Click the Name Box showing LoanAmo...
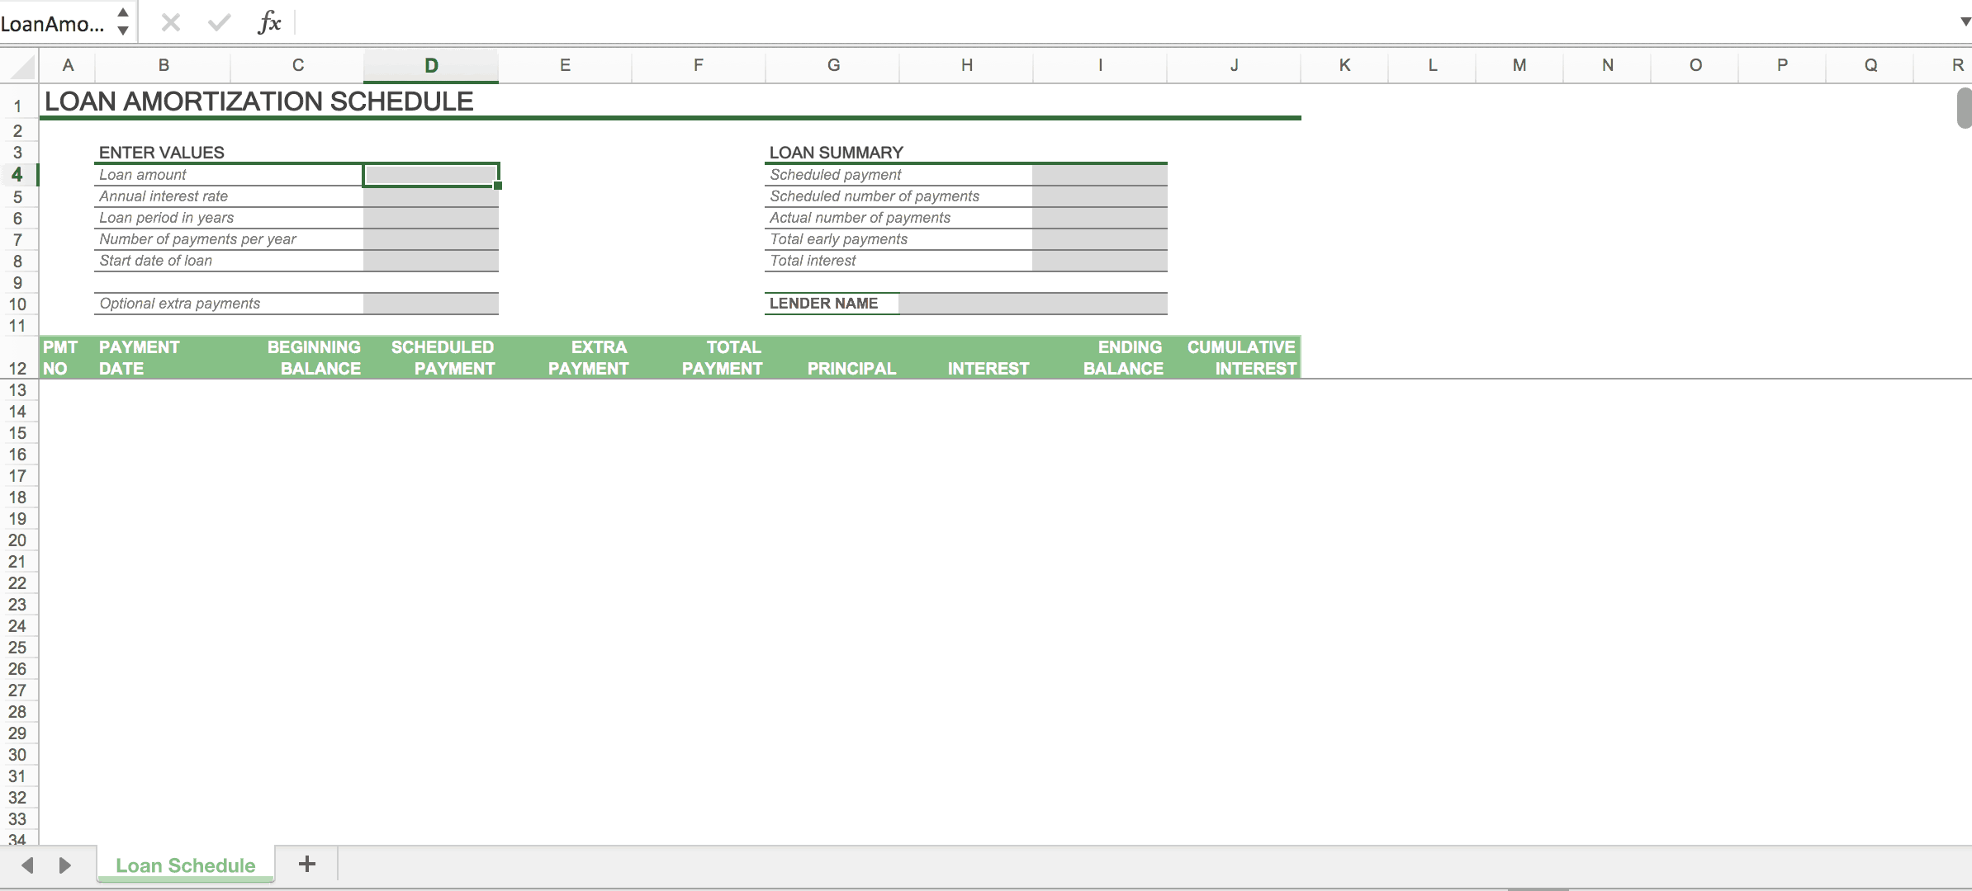Image resolution: width=1972 pixels, height=891 pixels. [x=54, y=24]
